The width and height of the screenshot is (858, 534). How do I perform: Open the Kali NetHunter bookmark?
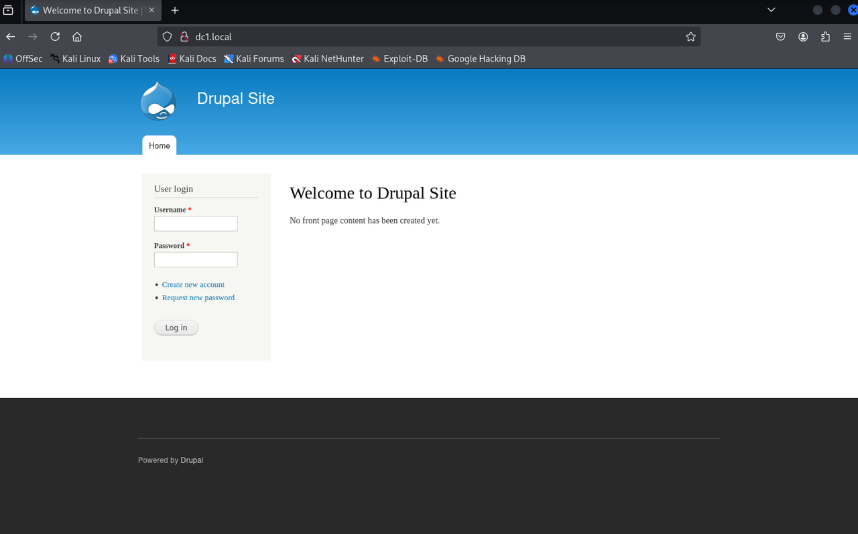pos(328,59)
